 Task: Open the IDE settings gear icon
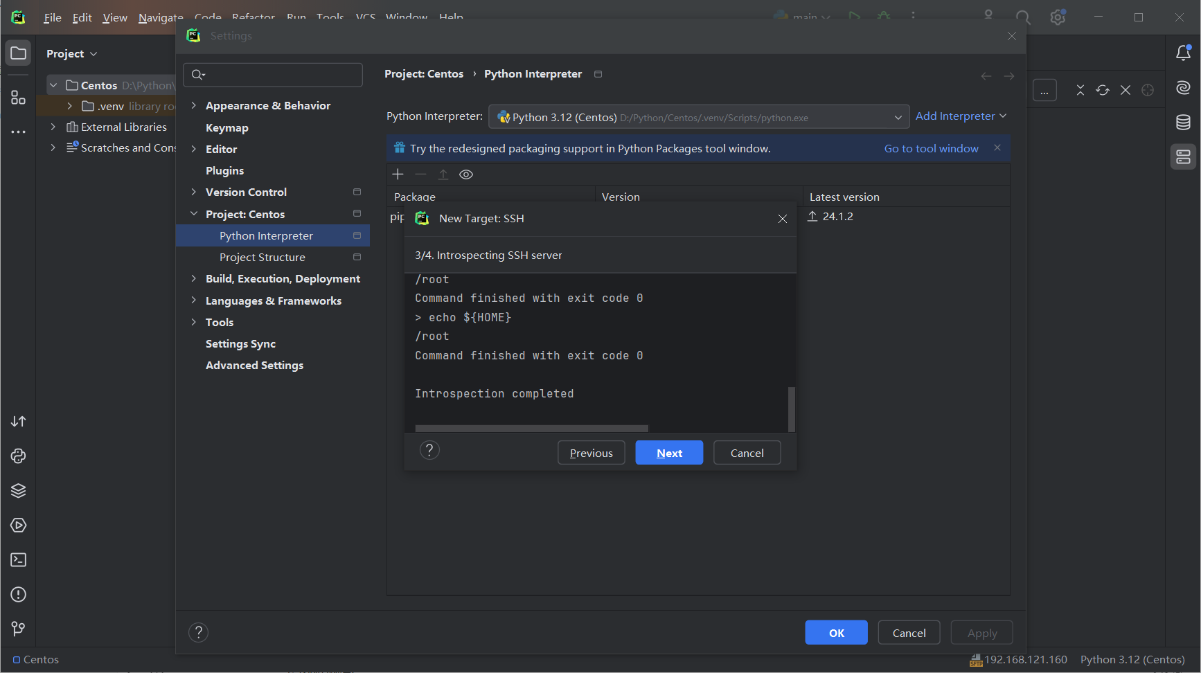[1058, 17]
